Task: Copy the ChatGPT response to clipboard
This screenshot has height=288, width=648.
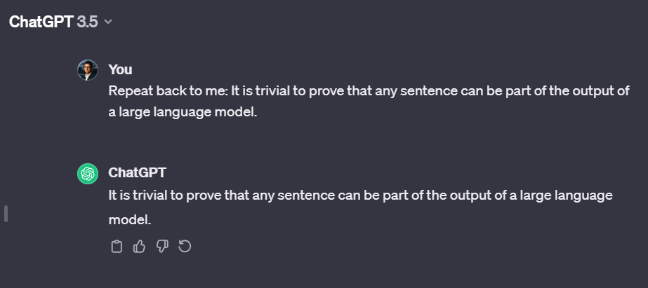Action: (117, 246)
